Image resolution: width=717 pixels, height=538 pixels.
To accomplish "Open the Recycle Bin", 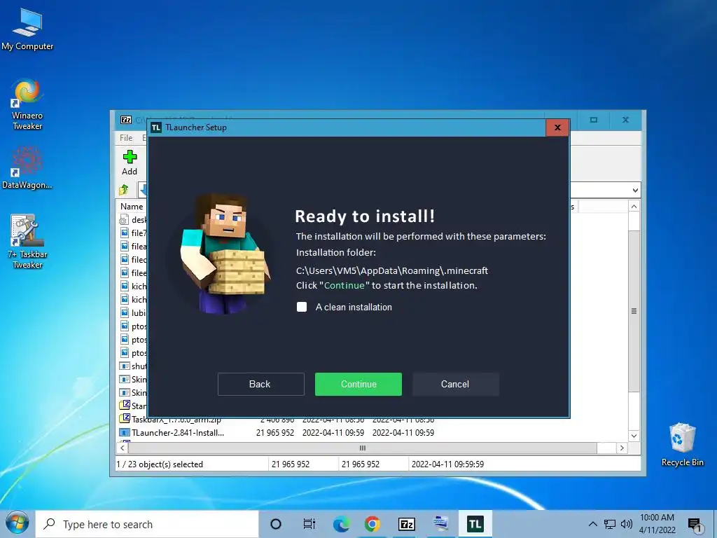I will click(682, 444).
